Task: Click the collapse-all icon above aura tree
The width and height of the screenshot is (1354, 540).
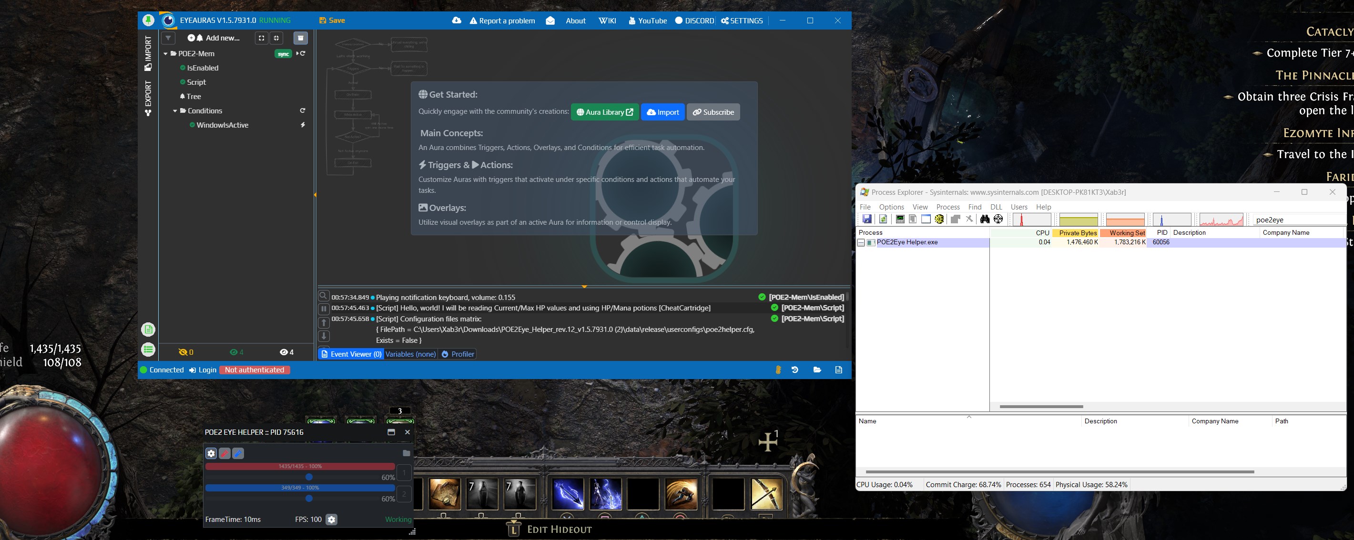Action: tap(276, 38)
